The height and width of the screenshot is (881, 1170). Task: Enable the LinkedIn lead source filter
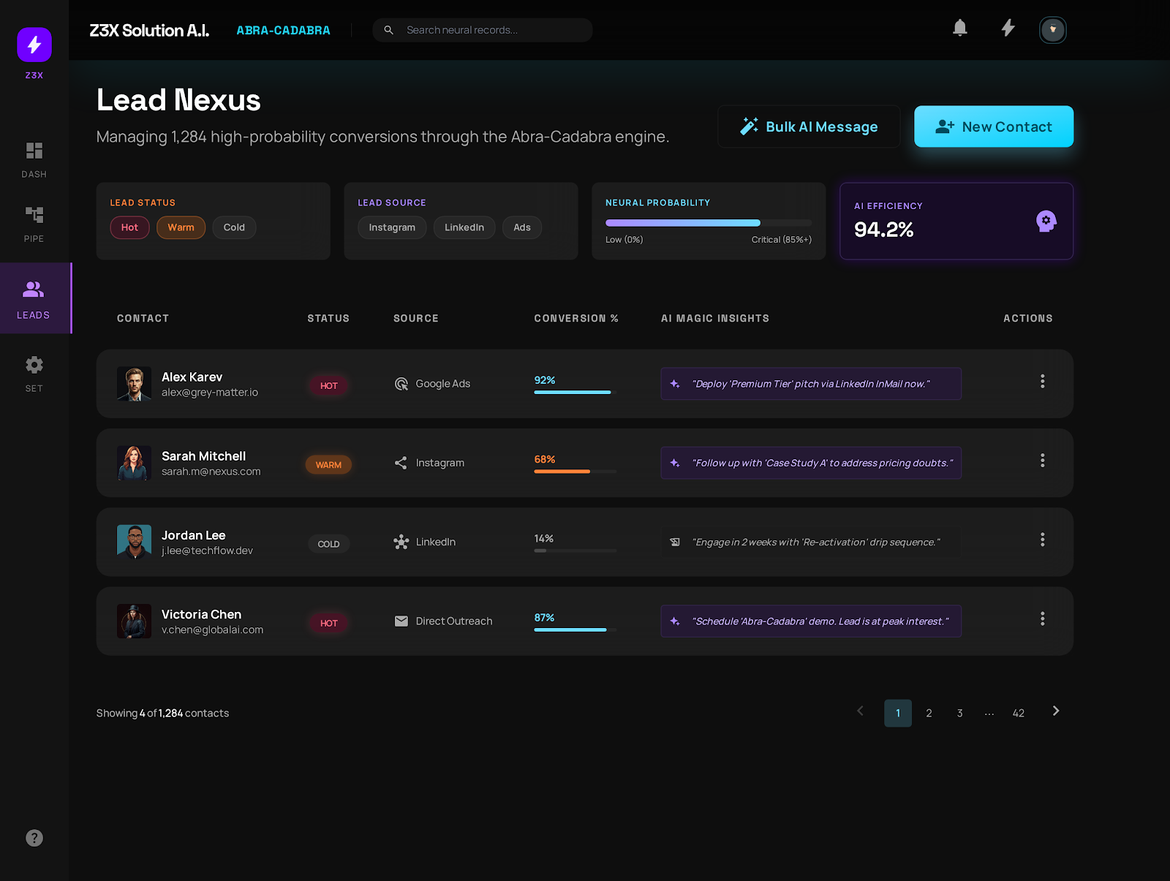click(464, 227)
